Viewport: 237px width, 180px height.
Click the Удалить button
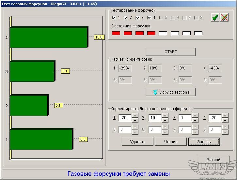click(x=137, y=142)
